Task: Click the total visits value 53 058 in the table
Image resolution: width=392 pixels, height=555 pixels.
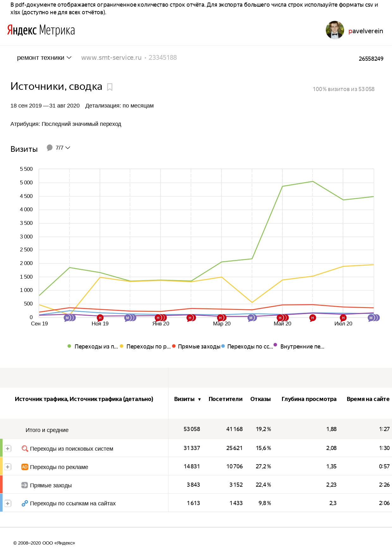Action: pyautogui.click(x=192, y=429)
